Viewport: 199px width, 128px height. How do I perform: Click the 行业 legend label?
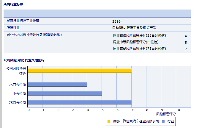point(171,121)
